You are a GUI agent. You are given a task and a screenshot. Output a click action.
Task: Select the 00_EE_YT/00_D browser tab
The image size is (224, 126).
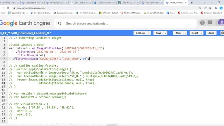[x=176, y=2]
